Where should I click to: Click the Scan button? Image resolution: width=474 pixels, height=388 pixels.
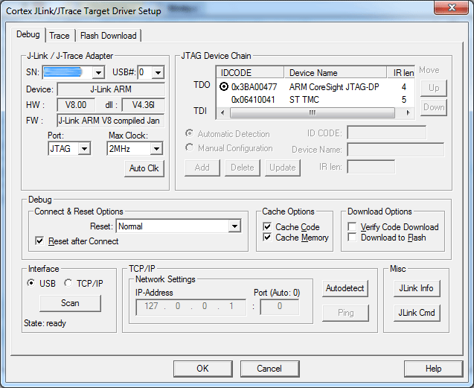70,303
